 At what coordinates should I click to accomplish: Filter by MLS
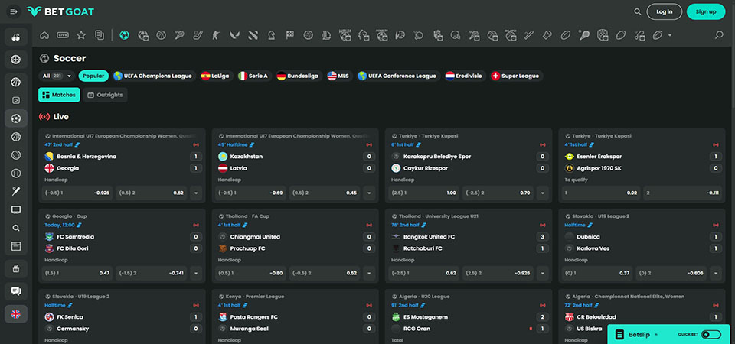339,76
